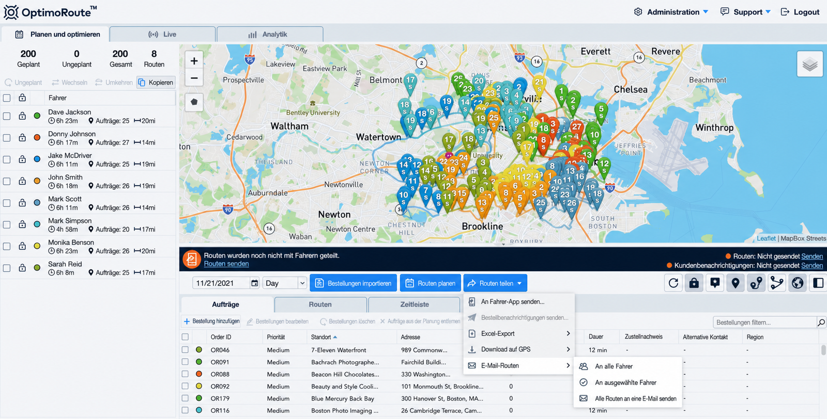
Task: Select all orders checkbox in table header
Action: [185, 337]
